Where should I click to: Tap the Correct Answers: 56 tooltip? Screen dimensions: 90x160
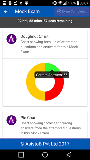[52, 75]
